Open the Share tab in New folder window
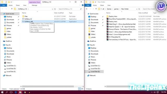Screen dimensions: 167x94 point(102,5)
